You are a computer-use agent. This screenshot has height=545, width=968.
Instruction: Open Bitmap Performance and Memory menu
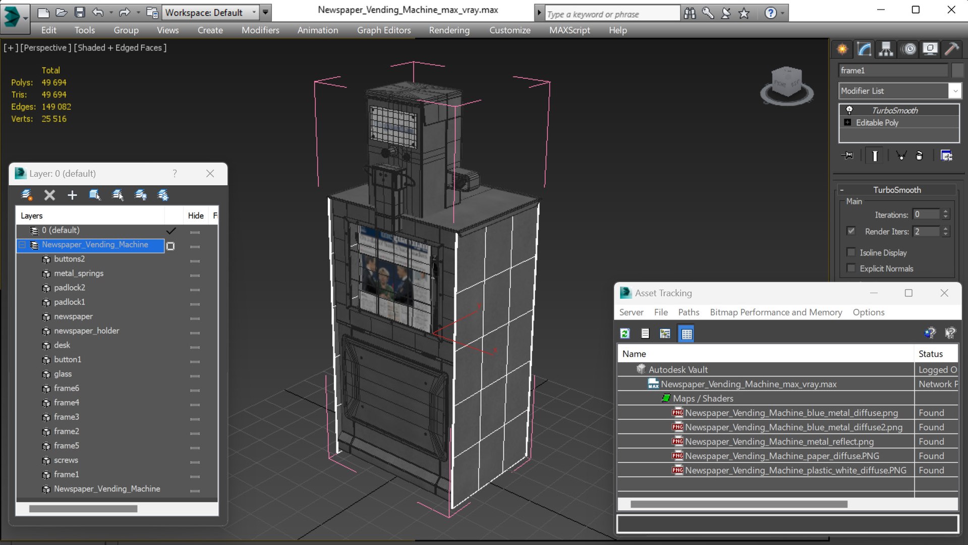776,312
